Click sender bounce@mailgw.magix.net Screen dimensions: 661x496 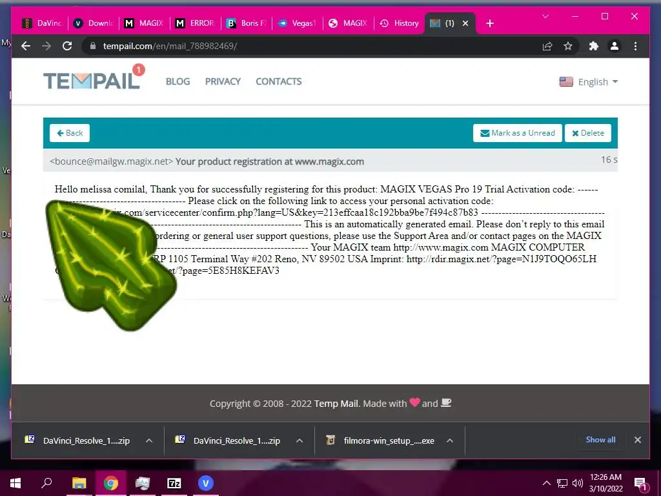(x=111, y=161)
